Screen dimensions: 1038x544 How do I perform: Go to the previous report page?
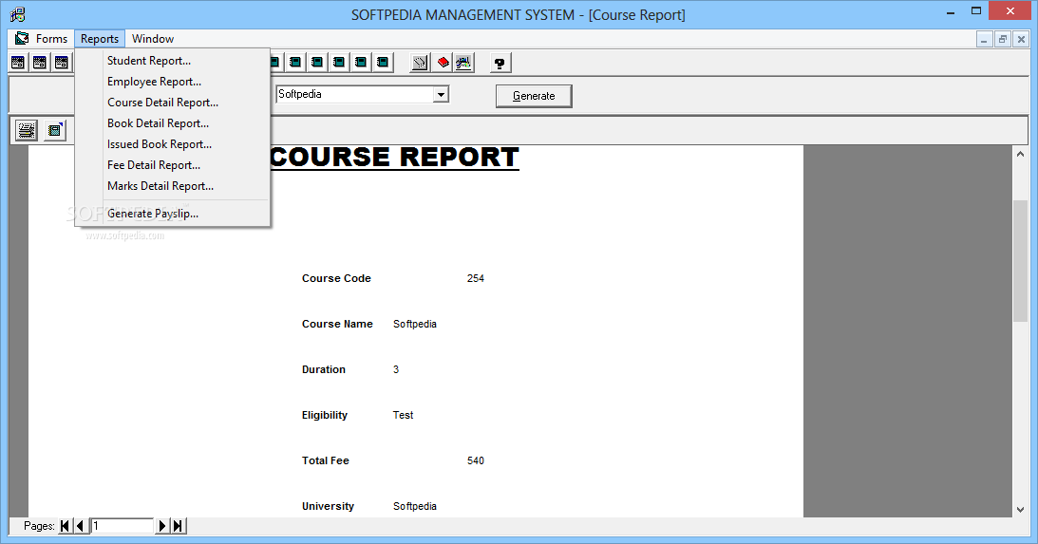[x=80, y=526]
